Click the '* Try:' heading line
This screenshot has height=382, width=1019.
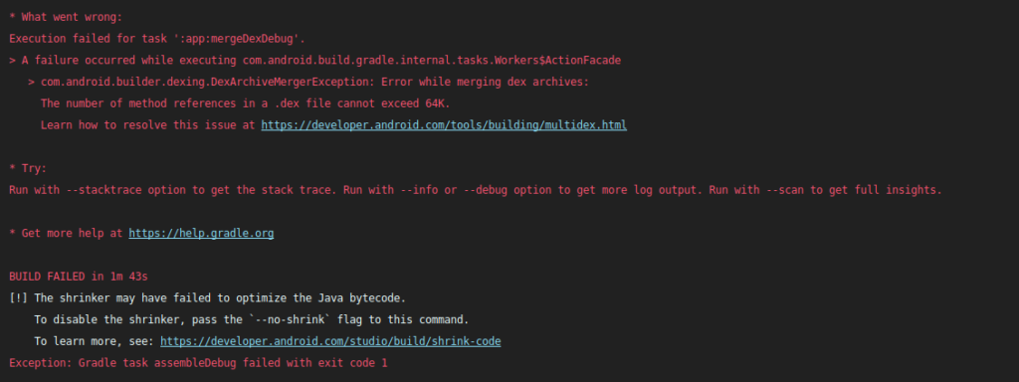28,168
